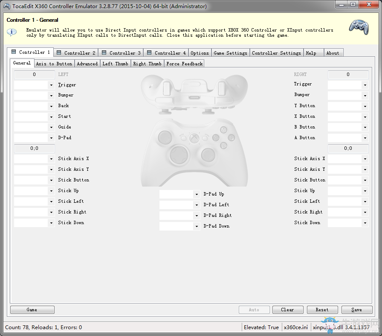Click the Controller 3 tab status square
Image resolution: width=382 pixels, height=336 pixels.
click(x=104, y=53)
